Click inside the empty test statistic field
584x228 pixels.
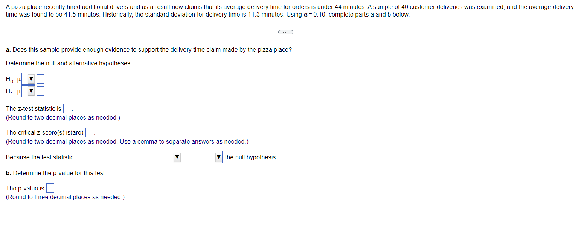pos(67,108)
